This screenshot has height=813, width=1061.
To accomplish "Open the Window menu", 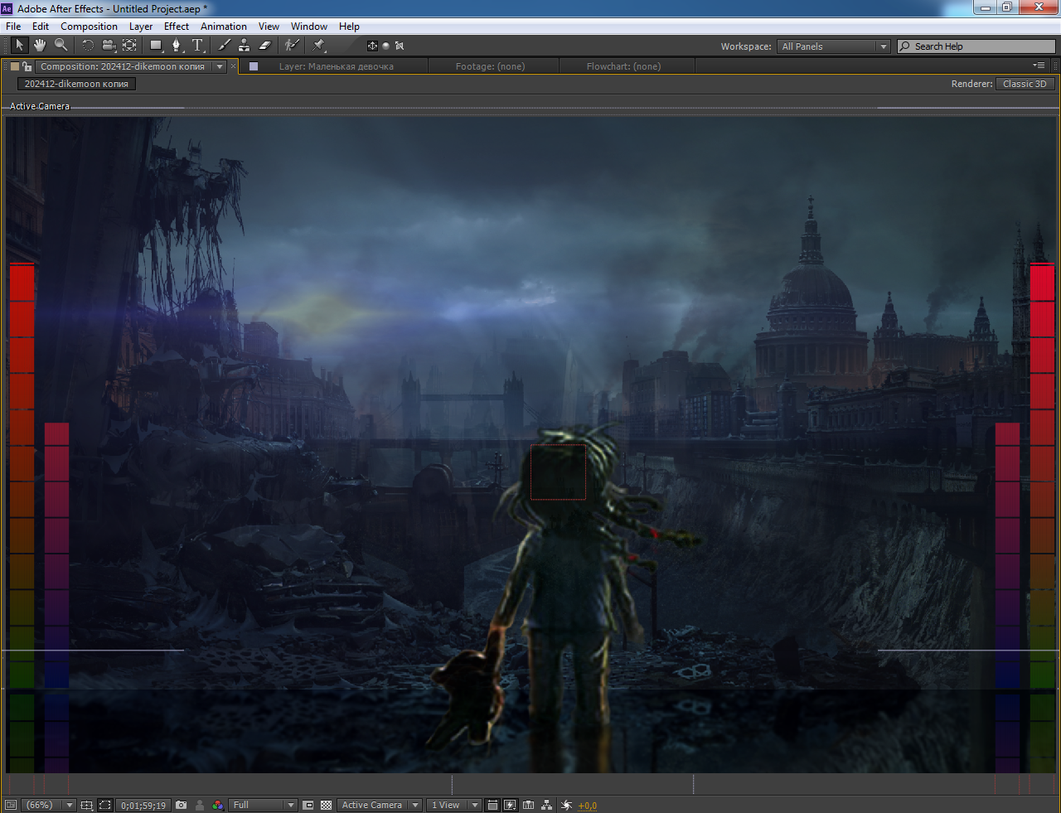I will click(x=309, y=27).
